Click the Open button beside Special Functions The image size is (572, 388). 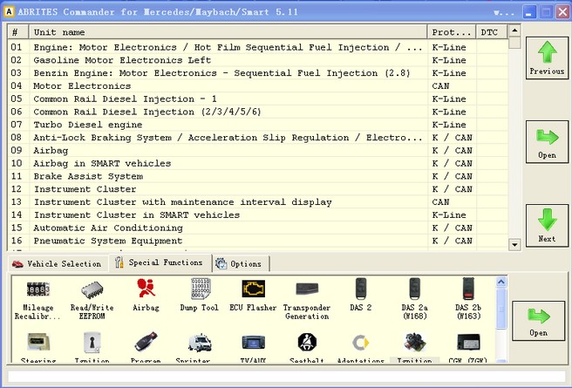point(539,321)
